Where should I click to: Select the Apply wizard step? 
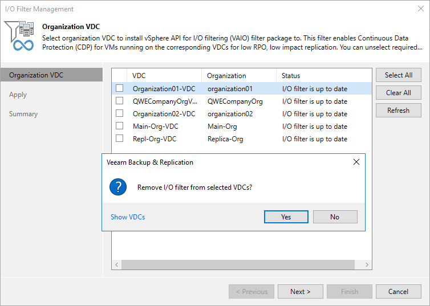click(x=18, y=95)
